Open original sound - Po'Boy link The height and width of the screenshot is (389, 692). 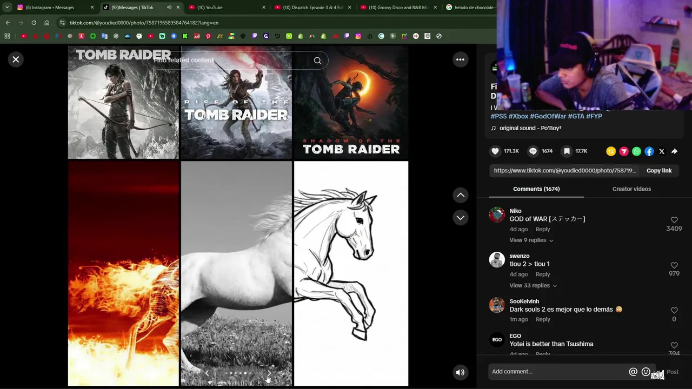pos(530,128)
